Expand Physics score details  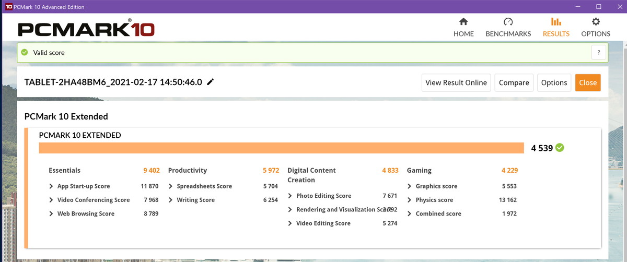click(410, 200)
